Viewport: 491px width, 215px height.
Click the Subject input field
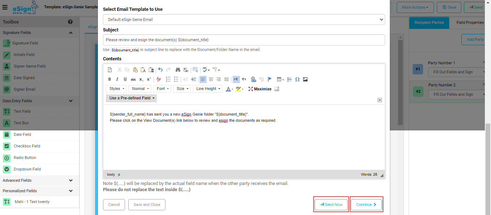[244, 40]
